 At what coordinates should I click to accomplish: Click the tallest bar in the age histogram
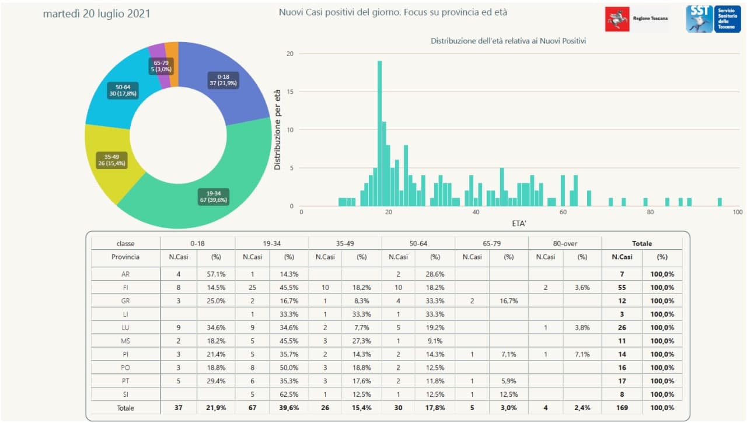pyautogui.click(x=379, y=133)
